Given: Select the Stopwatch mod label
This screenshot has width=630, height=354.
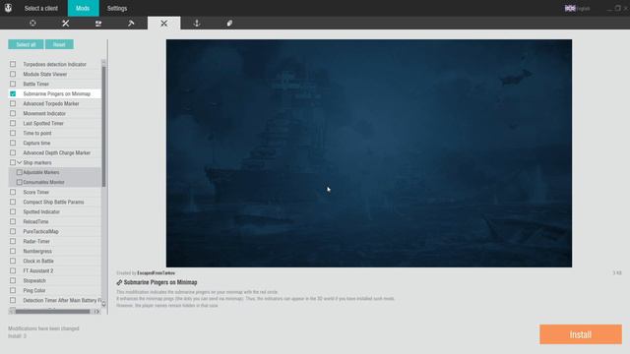Looking at the screenshot, I should 34,280.
